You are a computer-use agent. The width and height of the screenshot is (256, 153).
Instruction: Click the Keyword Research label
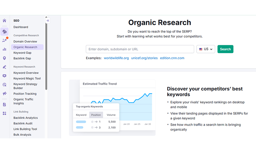click(x=24, y=67)
